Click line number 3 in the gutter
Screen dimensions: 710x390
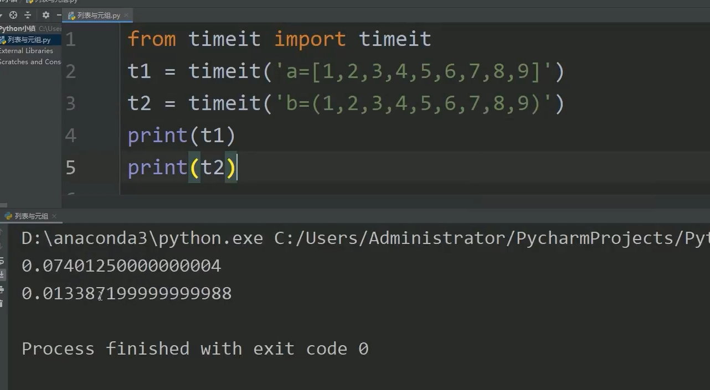tap(70, 103)
